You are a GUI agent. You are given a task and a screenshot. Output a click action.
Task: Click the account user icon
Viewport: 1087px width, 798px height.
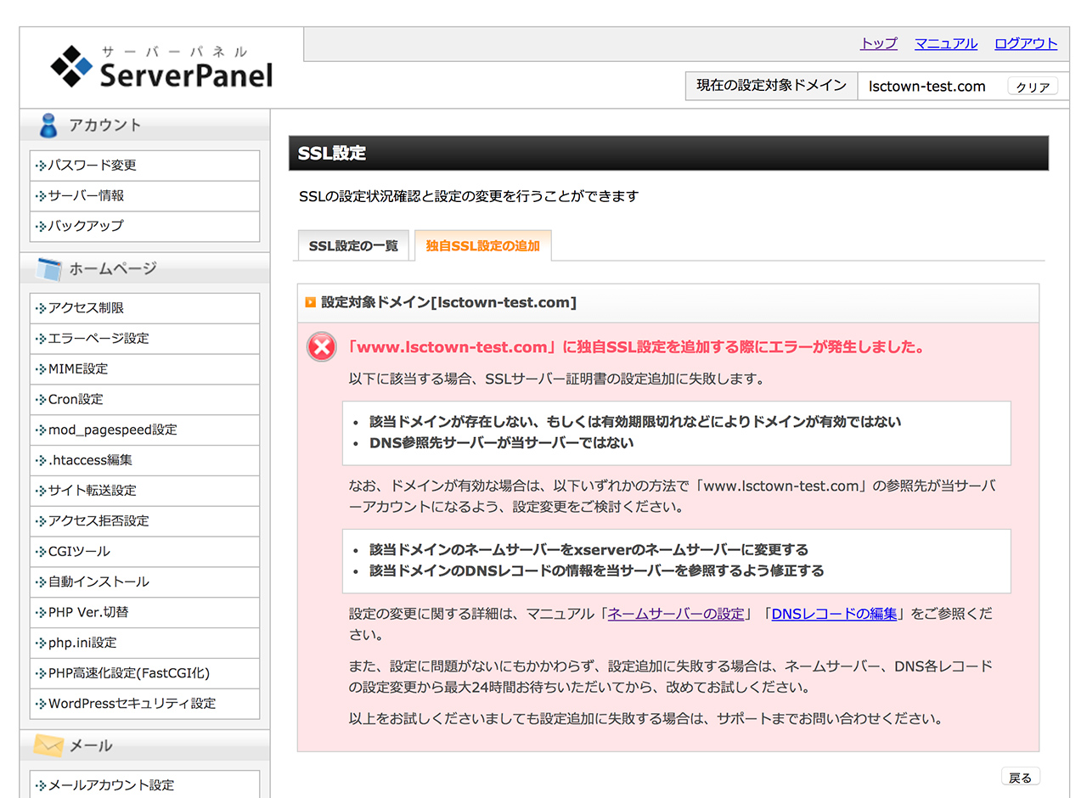(x=48, y=126)
